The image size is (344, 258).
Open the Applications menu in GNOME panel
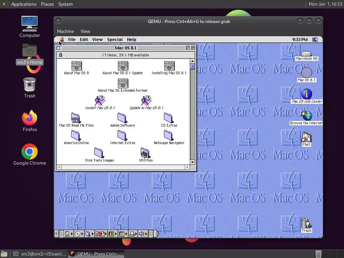tap(24, 4)
